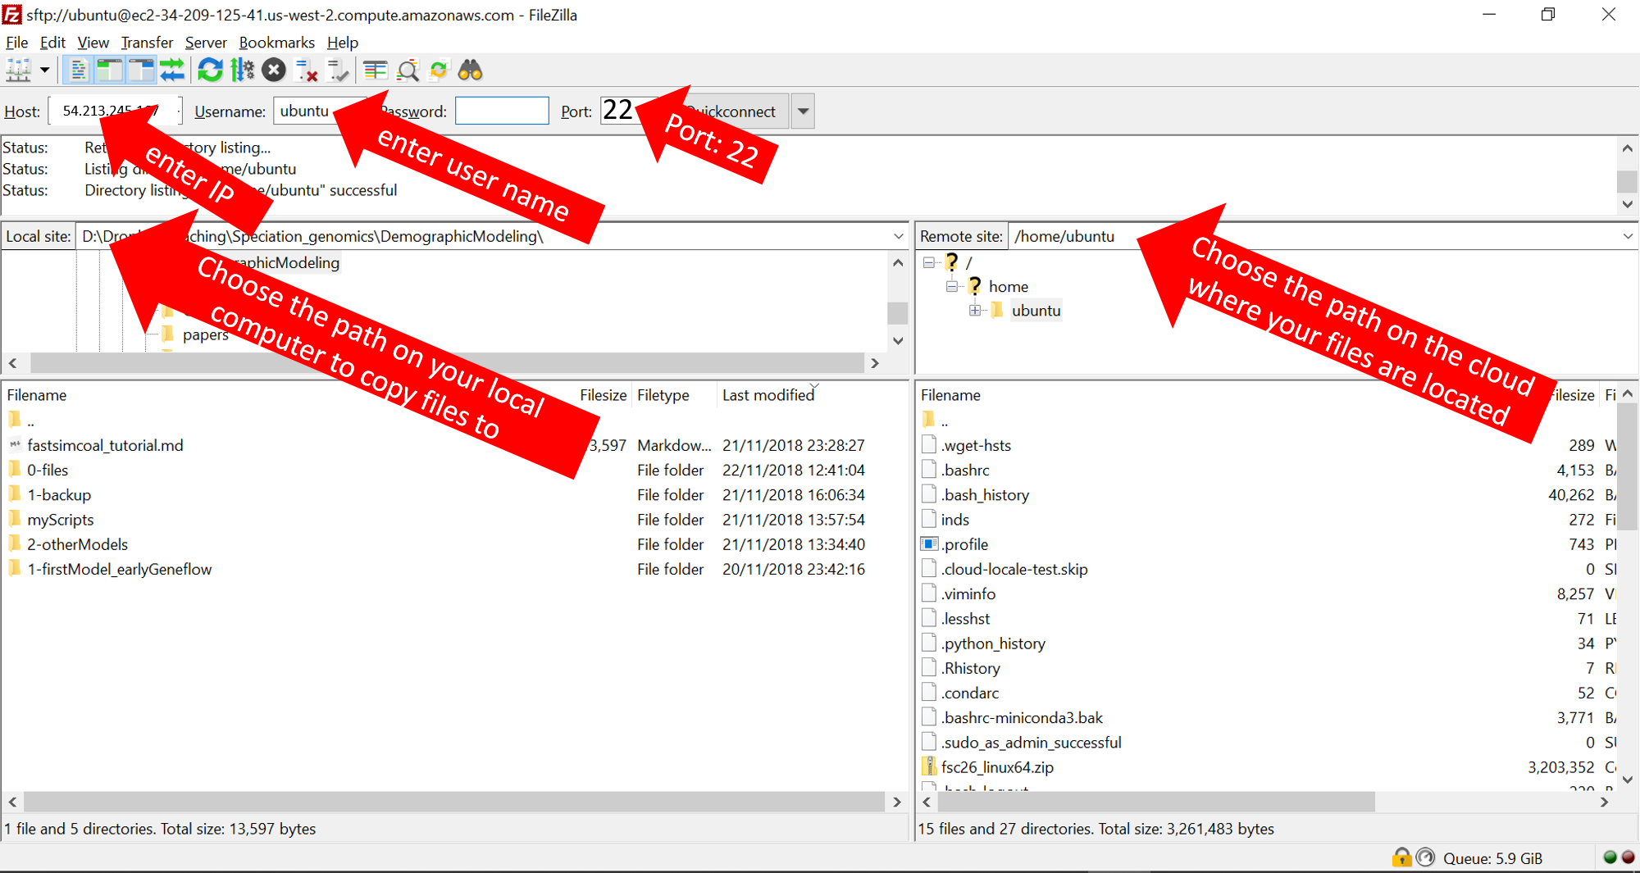The width and height of the screenshot is (1640, 873).
Task: Select the .condarc remote file
Action: coord(970,693)
